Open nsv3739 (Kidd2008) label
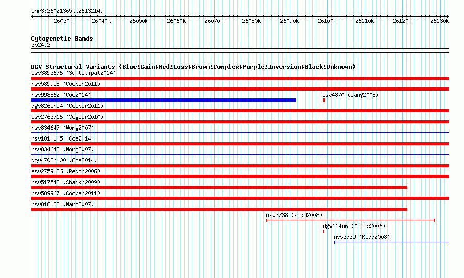This screenshot has width=464, height=278. pyautogui.click(x=362, y=237)
